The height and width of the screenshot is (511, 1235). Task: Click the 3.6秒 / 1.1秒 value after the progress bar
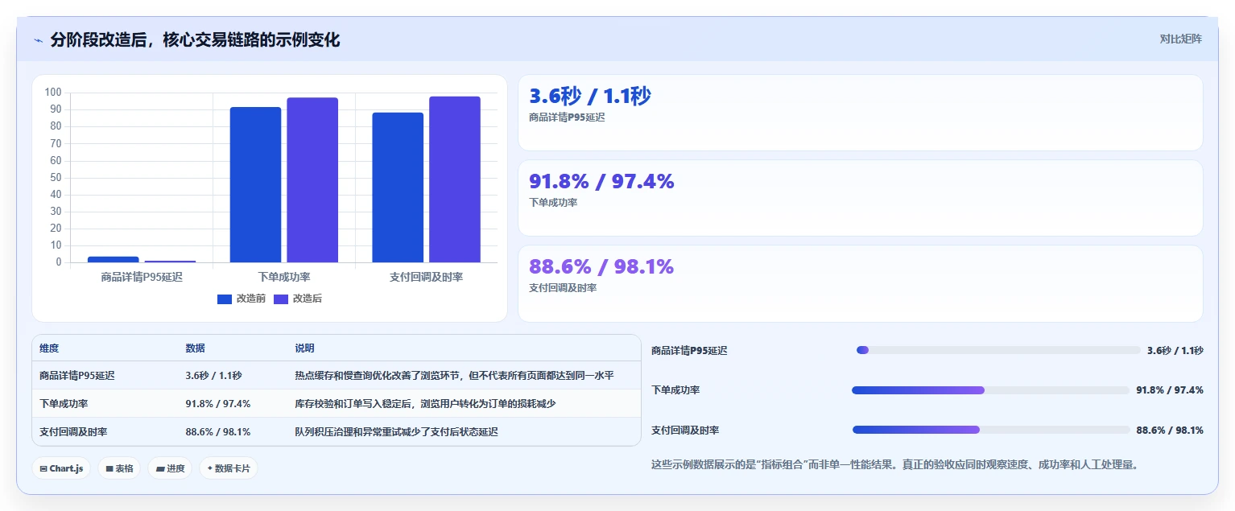tap(1175, 351)
